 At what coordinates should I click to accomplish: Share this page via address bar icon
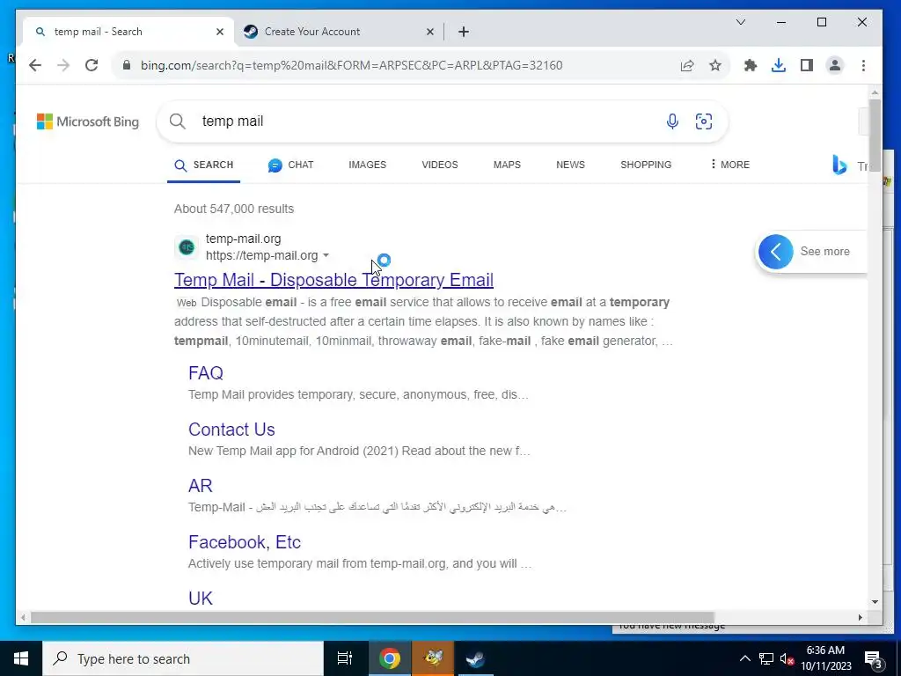686,65
